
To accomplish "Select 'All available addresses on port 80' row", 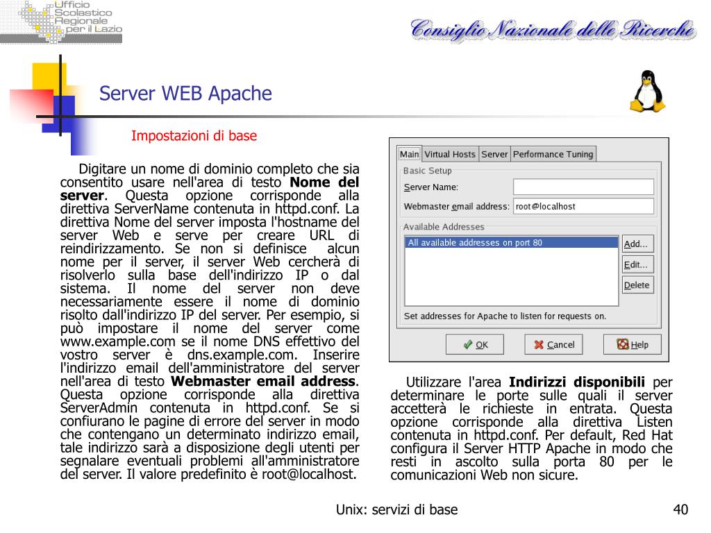I will coord(511,242).
